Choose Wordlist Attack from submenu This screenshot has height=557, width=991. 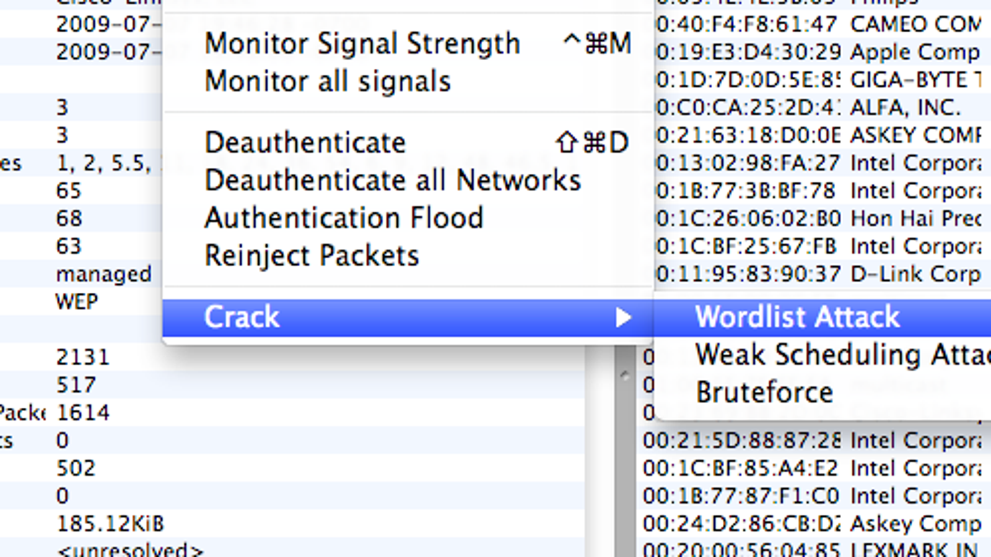tap(823, 317)
